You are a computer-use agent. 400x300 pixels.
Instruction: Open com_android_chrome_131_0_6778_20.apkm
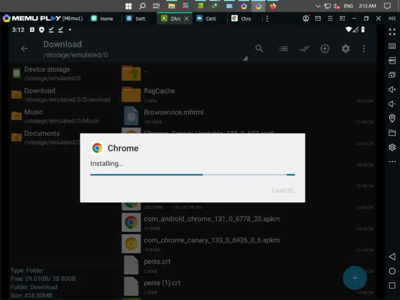click(247, 222)
